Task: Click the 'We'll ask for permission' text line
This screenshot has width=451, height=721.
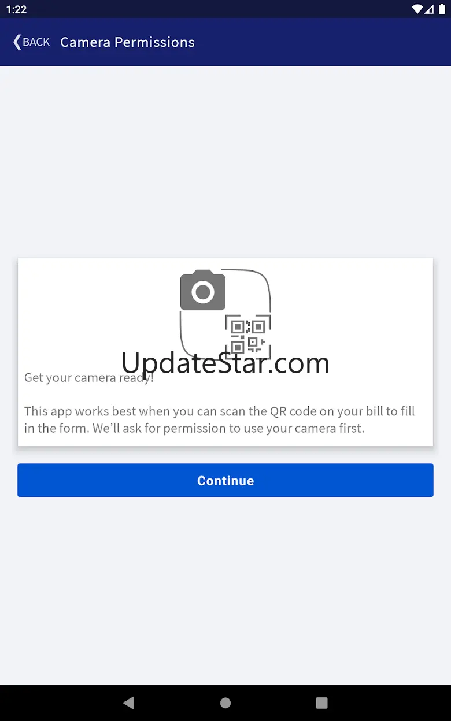Action: 194,429
